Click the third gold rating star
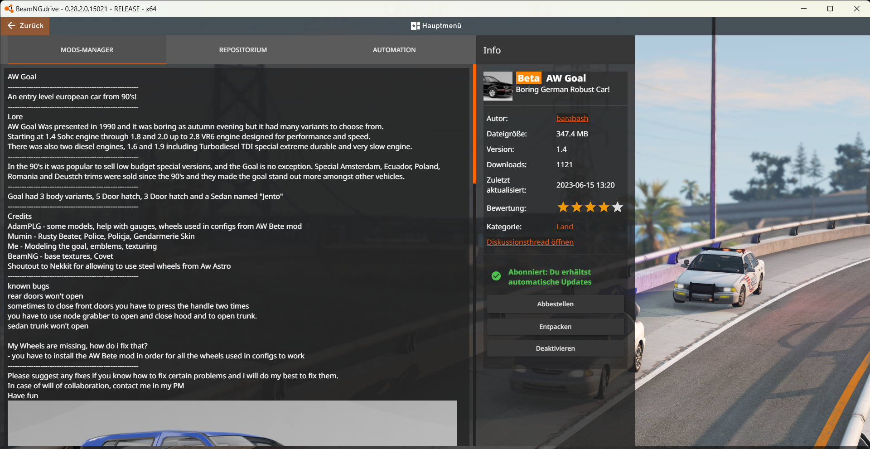The width and height of the screenshot is (870, 449). coord(590,208)
